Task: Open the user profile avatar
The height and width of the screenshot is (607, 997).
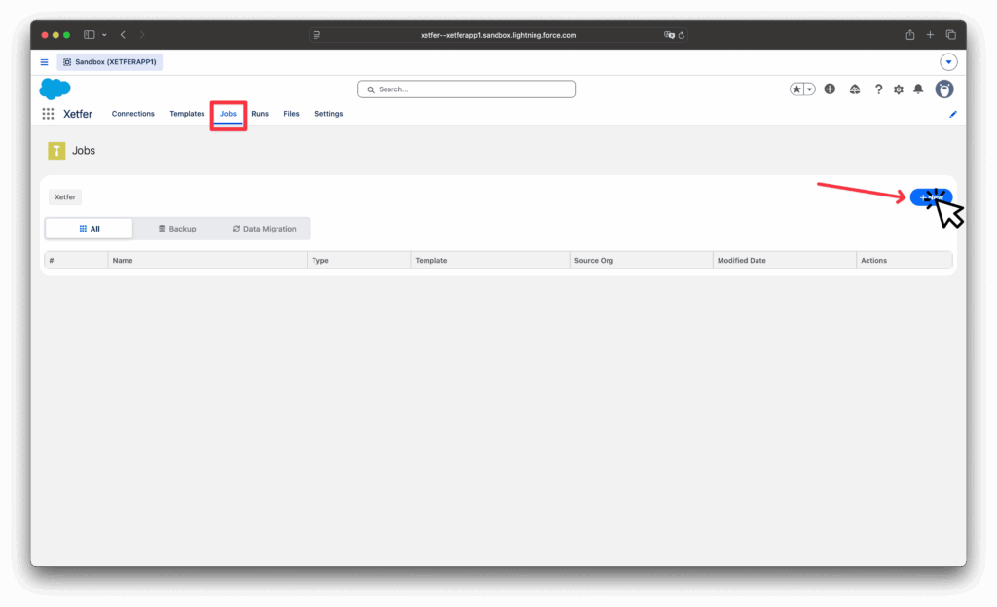Action: [944, 89]
